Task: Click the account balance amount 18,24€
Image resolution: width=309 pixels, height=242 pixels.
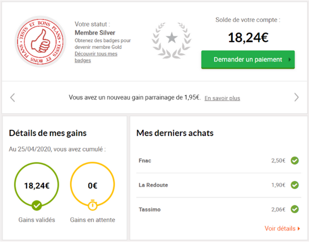Action: pyautogui.click(x=248, y=38)
